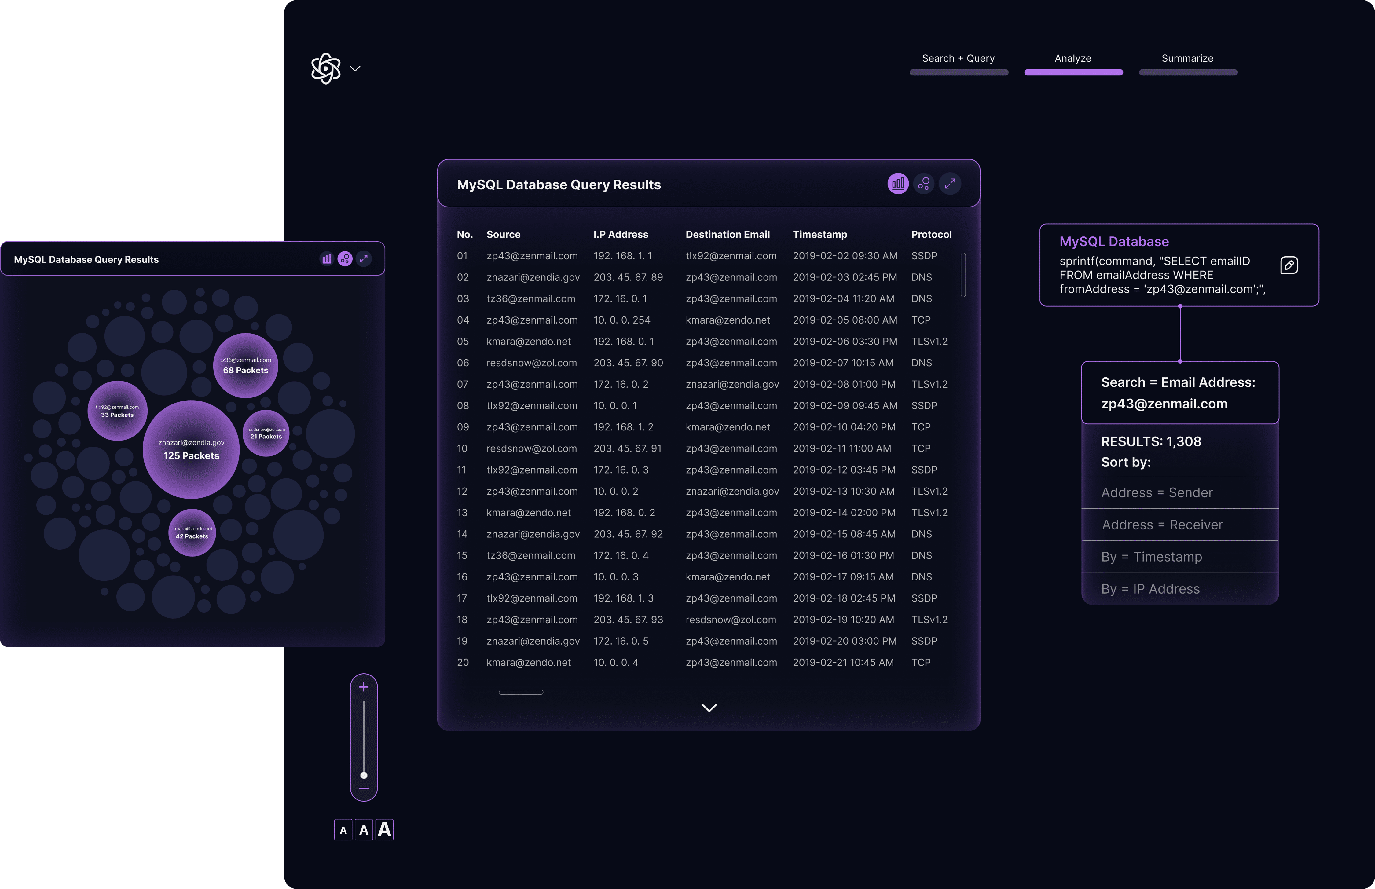The width and height of the screenshot is (1375, 889).
Task: Select the tlx92@zenmail.com 33 Packets bubble
Action: click(117, 411)
